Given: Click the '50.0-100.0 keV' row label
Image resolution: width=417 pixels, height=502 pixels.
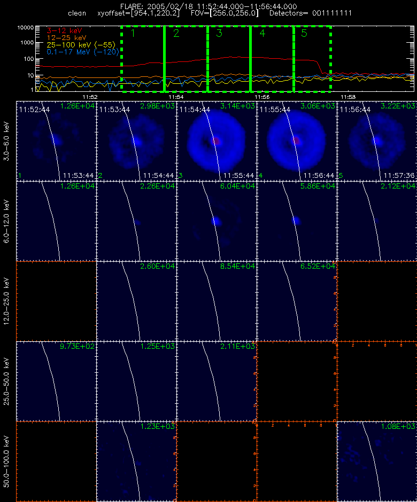Looking at the screenshot, I should 6,461.
